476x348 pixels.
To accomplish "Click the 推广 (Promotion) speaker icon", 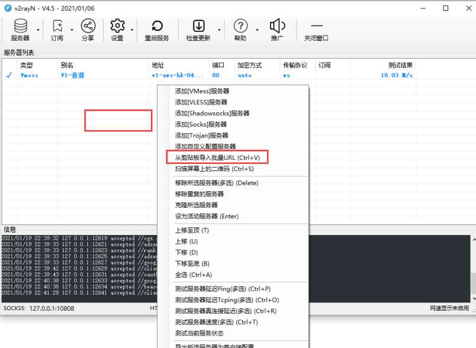I will (x=276, y=27).
